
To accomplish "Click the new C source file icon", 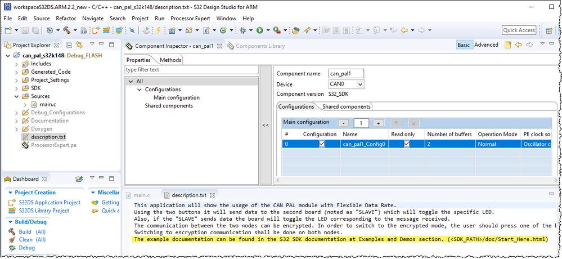I will tap(206, 30).
